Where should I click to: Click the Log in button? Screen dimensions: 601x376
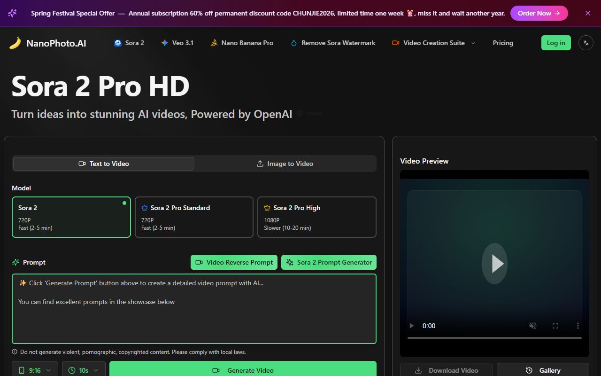tap(556, 43)
